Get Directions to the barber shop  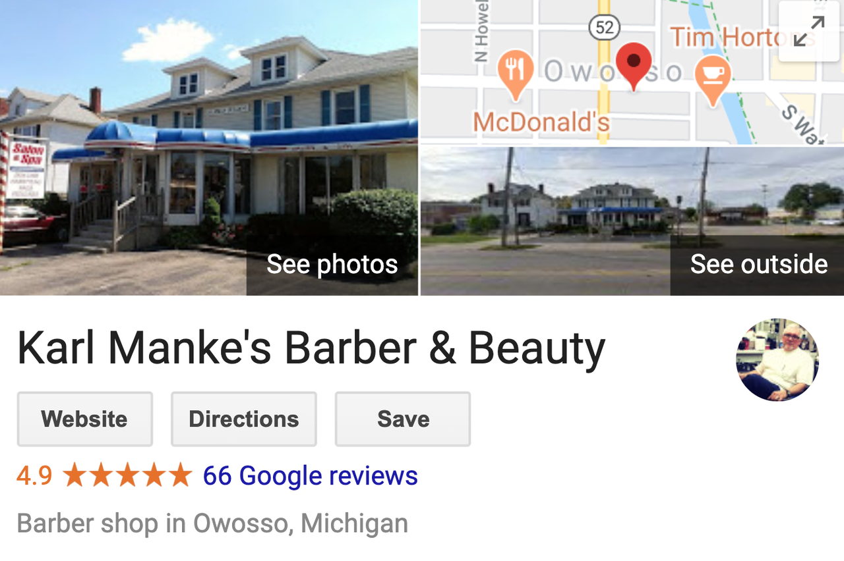244,419
